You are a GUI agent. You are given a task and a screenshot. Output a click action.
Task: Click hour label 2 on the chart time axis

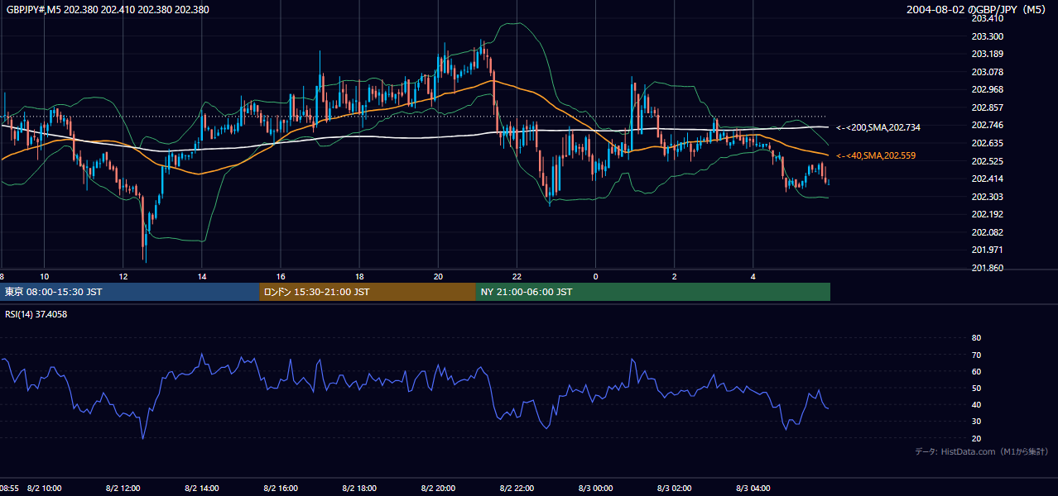[x=674, y=276]
